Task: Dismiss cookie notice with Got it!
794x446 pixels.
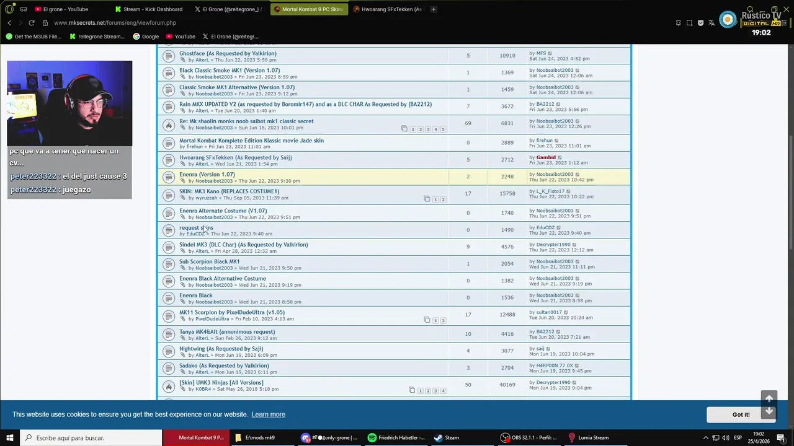Action: point(741,414)
